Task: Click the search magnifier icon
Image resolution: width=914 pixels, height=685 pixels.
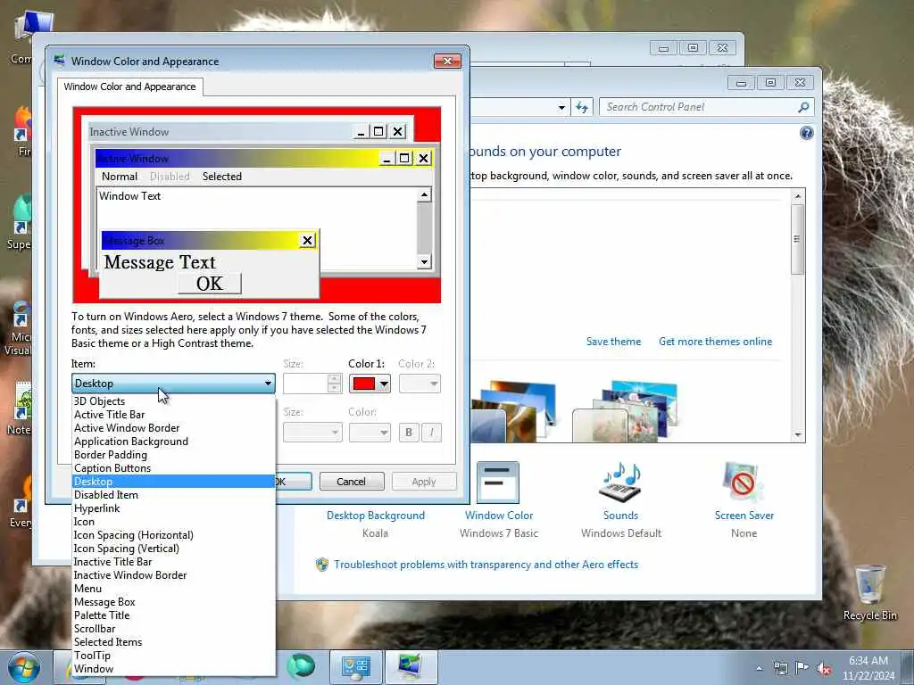Action: [x=804, y=107]
